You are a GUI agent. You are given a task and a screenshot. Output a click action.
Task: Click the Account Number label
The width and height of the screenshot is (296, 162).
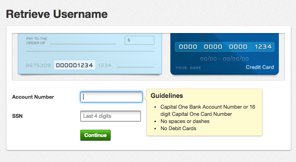33,97
